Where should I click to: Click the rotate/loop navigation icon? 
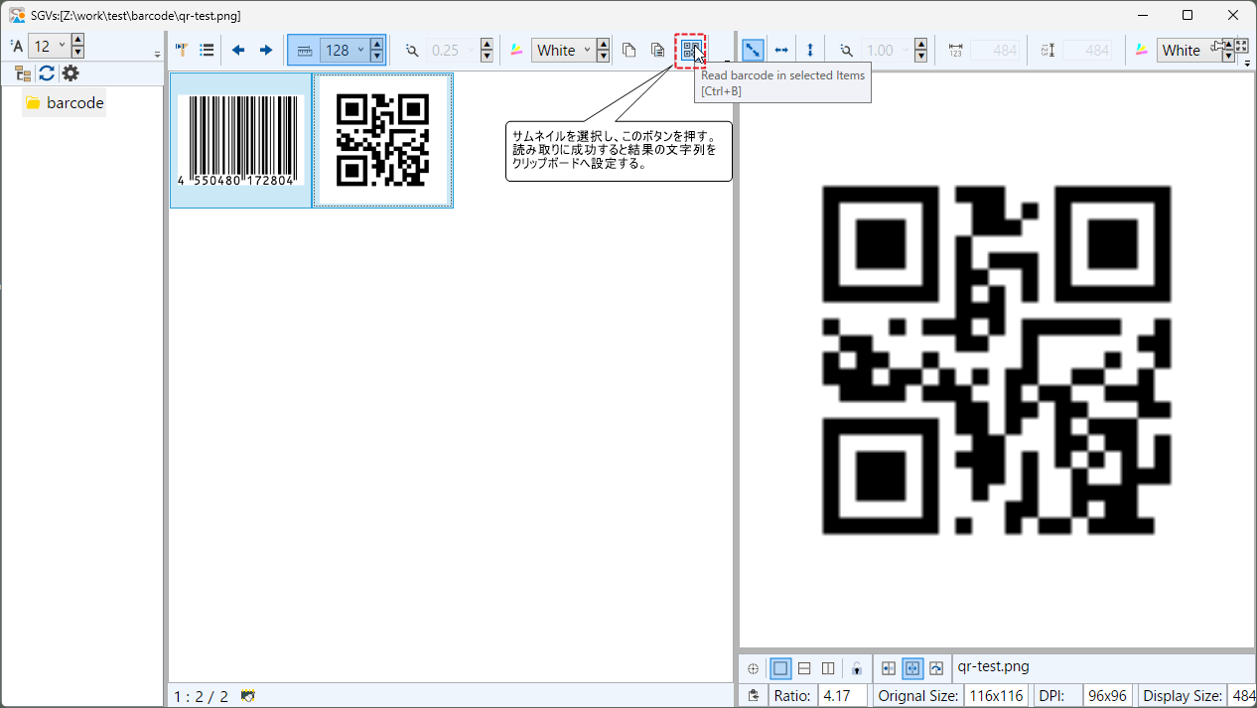pyautogui.click(x=936, y=668)
